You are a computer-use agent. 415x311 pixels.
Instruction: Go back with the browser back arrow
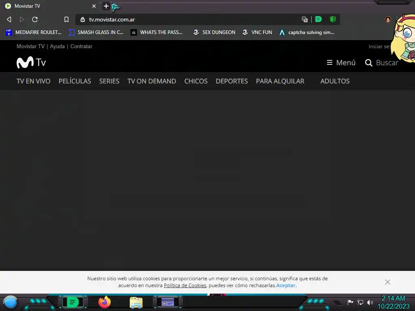tap(9, 19)
